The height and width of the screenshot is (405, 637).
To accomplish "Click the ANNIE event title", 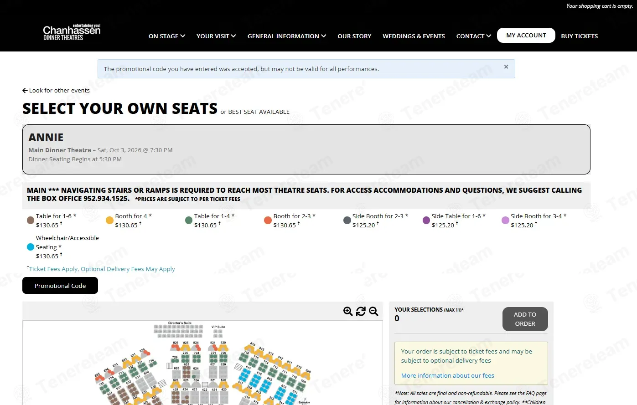I will point(46,138).
